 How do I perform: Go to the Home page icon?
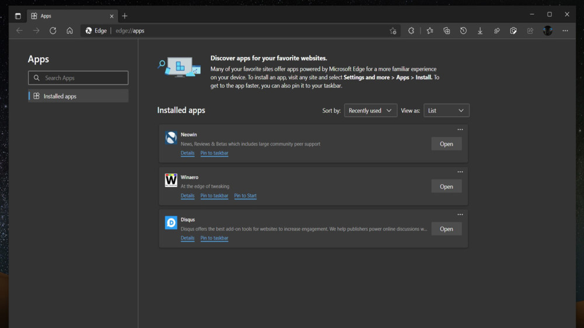(69, 31)
